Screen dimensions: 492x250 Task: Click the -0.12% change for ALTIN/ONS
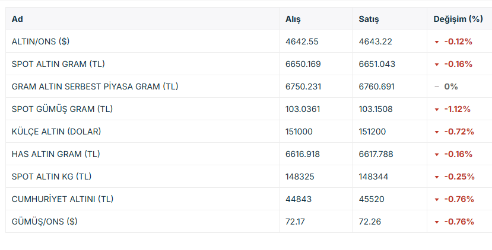point(458,41)
